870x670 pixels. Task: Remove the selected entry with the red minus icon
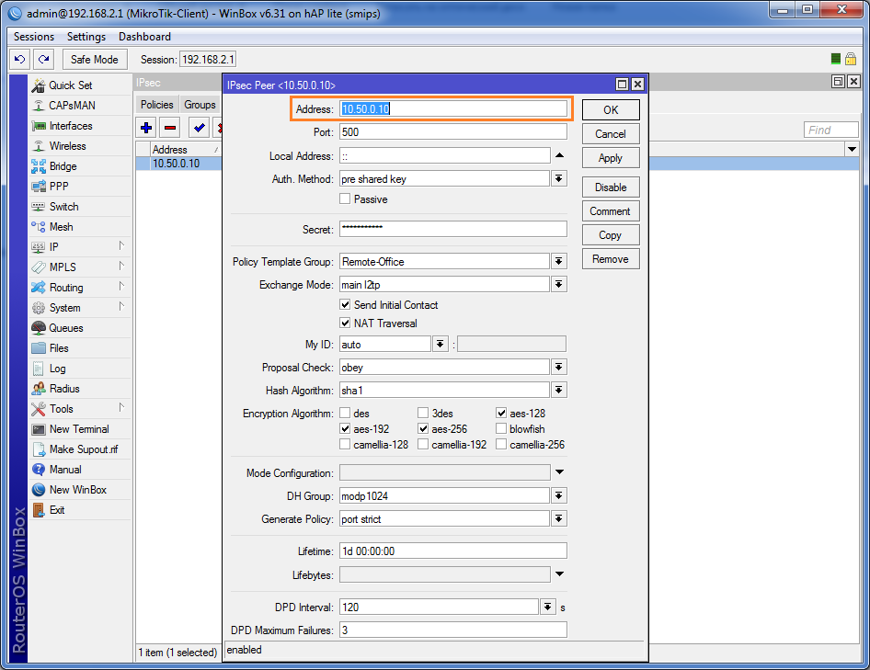click(x=170, y=128)
